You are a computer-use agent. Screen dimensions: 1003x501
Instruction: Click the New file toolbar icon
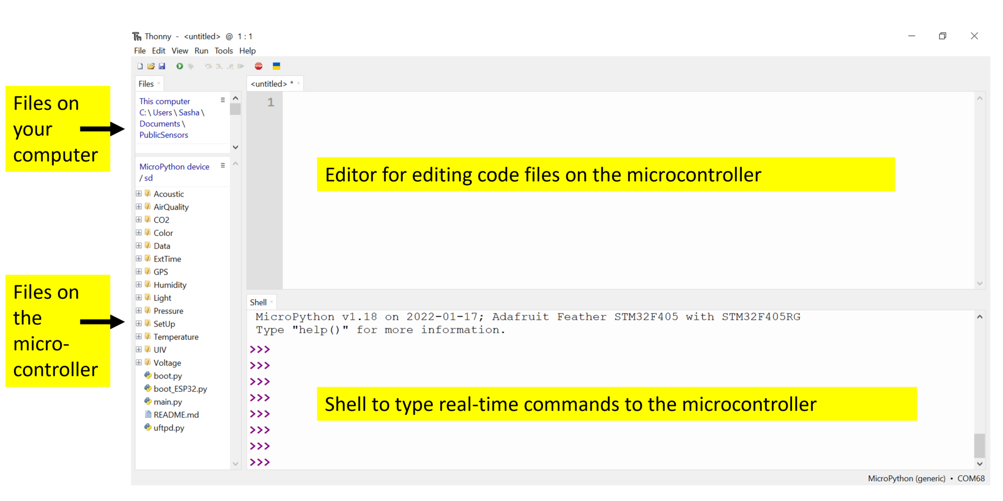click(140, 66)
